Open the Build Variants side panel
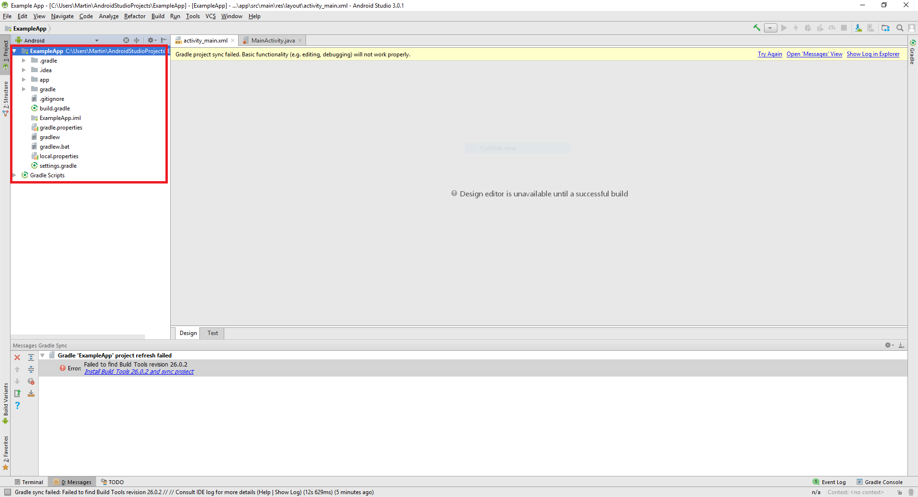Image resolution: width=918 pixels, height=497 pixels. (6, 403)
